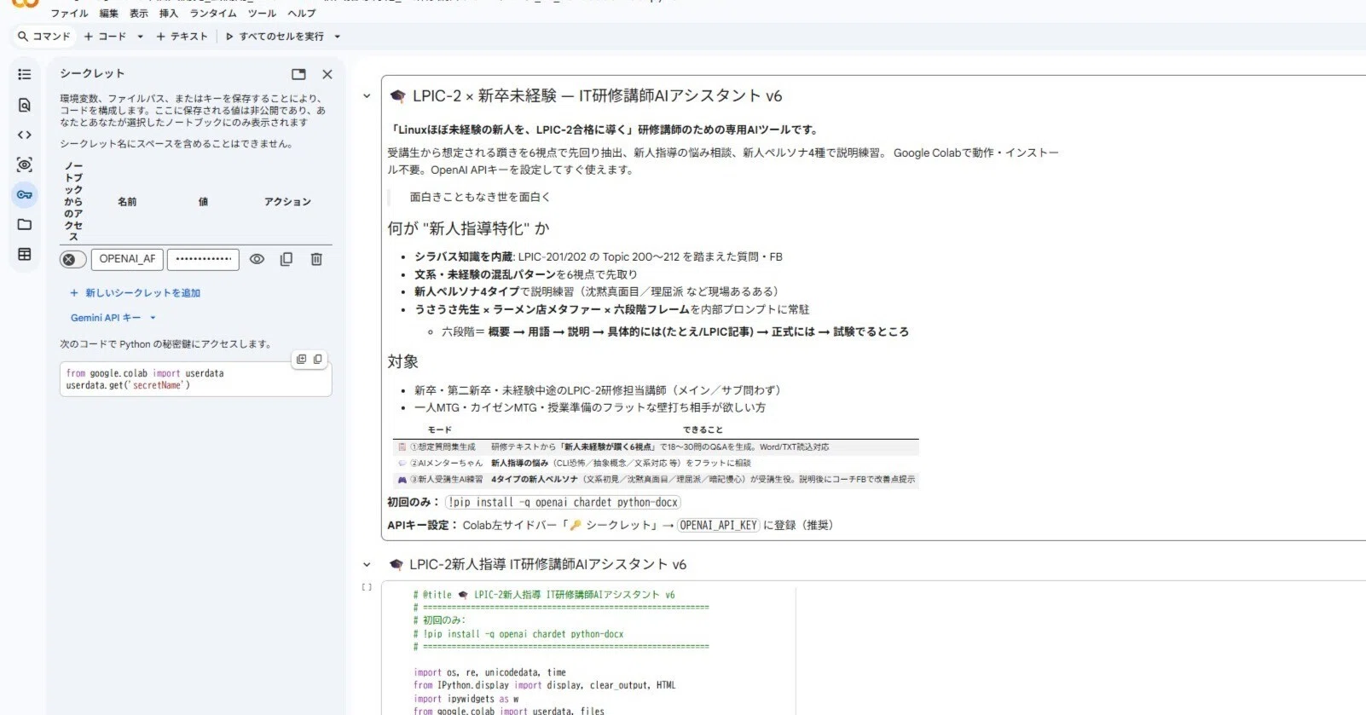
Task: Add a code cell with + コード
Action: 105,37
